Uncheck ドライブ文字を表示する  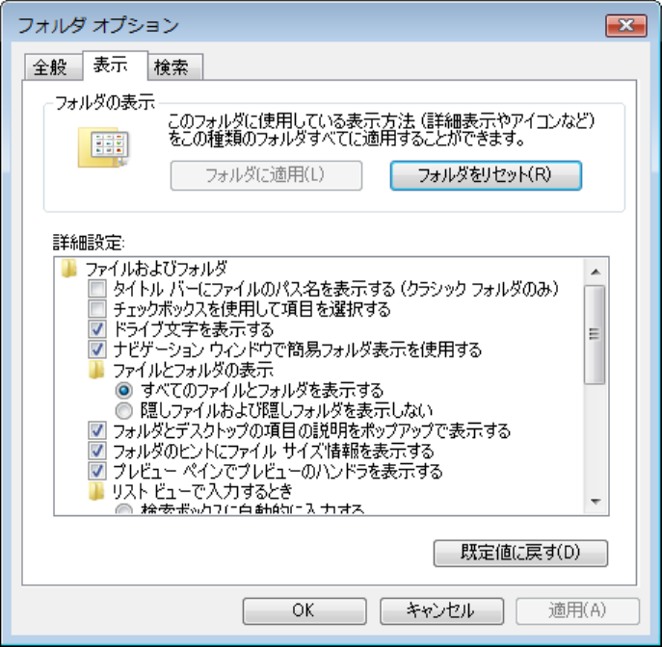97,329
